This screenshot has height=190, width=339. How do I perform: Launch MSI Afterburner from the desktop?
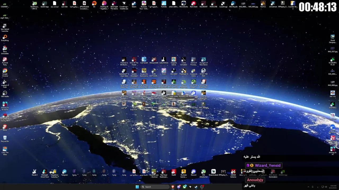click(203, 174)
